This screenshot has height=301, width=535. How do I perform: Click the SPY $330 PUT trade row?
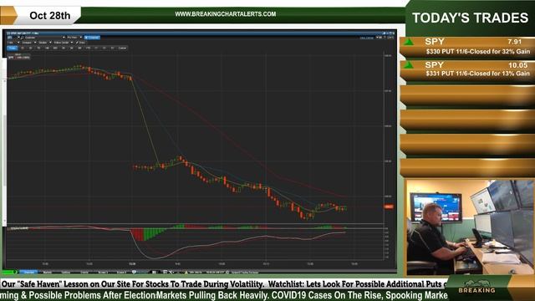point(466,47)
